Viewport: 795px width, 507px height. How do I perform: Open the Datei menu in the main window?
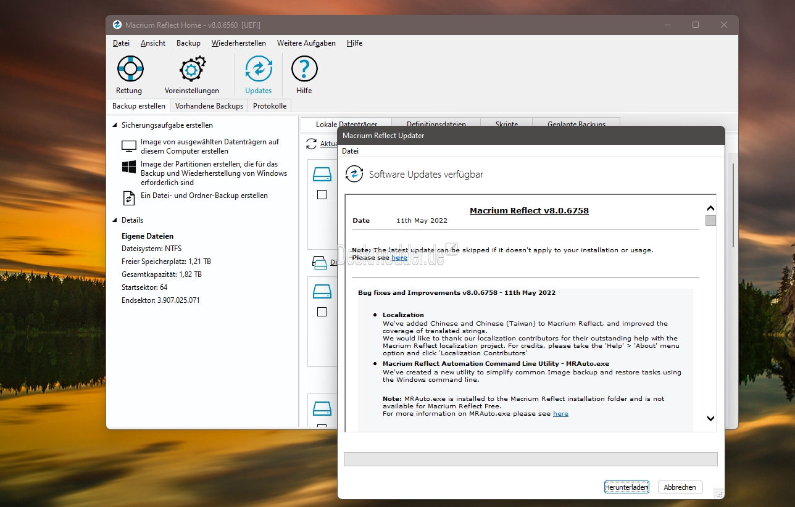(122, 43)
